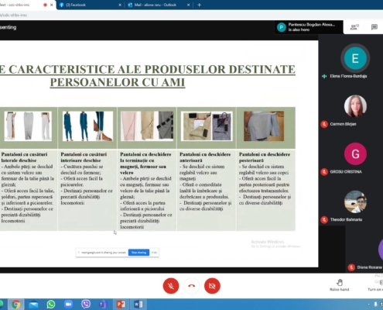Open a new browser tab
The image size is (383, 310).
tap(199, 5)
